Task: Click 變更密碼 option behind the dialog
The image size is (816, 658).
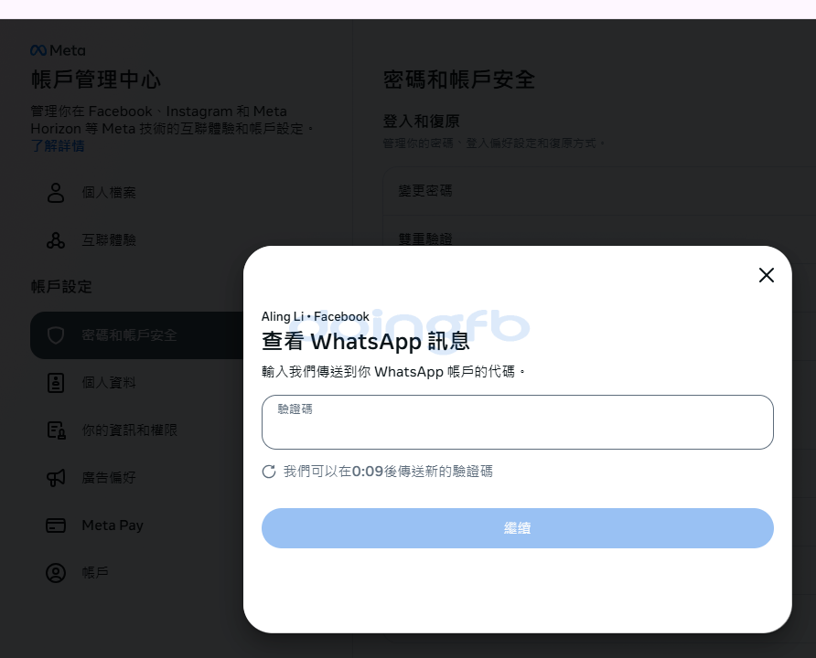Action: pos(425,191)
